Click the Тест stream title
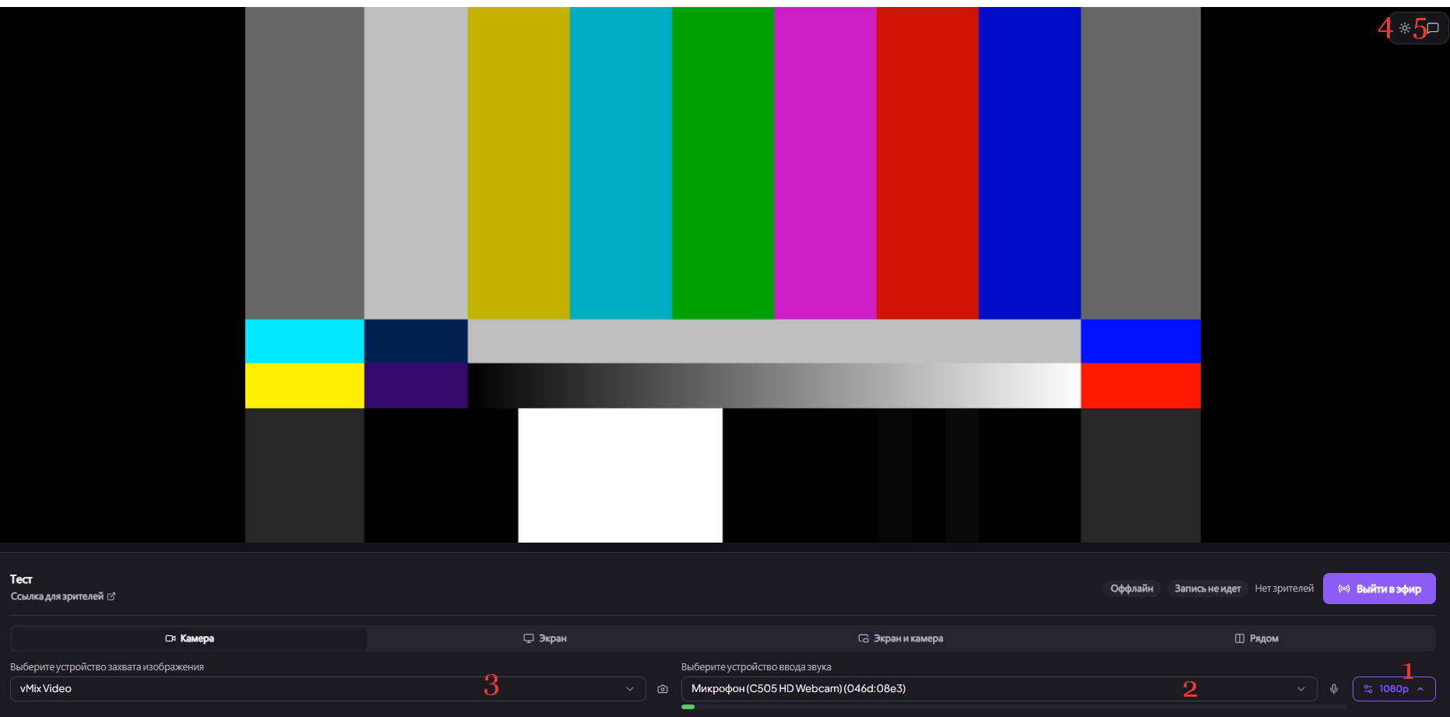Image resolution: width=1450 pixels, height=717 pixels. [21, 579]
